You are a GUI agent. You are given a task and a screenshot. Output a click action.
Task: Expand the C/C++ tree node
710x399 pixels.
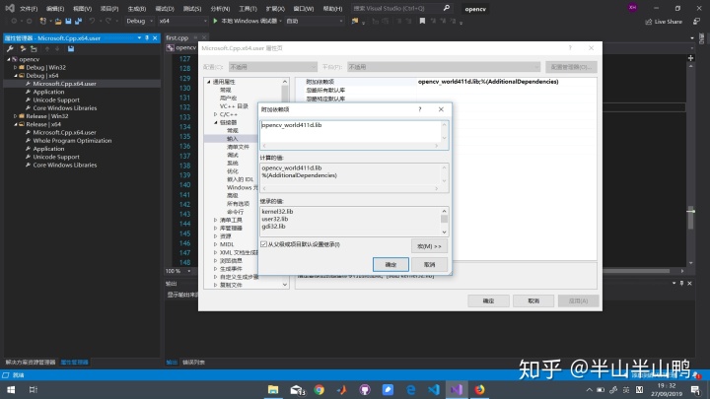coord(216,114)
